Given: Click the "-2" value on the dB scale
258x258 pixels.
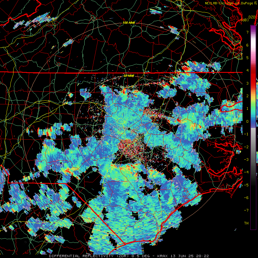Looking at the screenshot, I should click(x=246, y=147).
